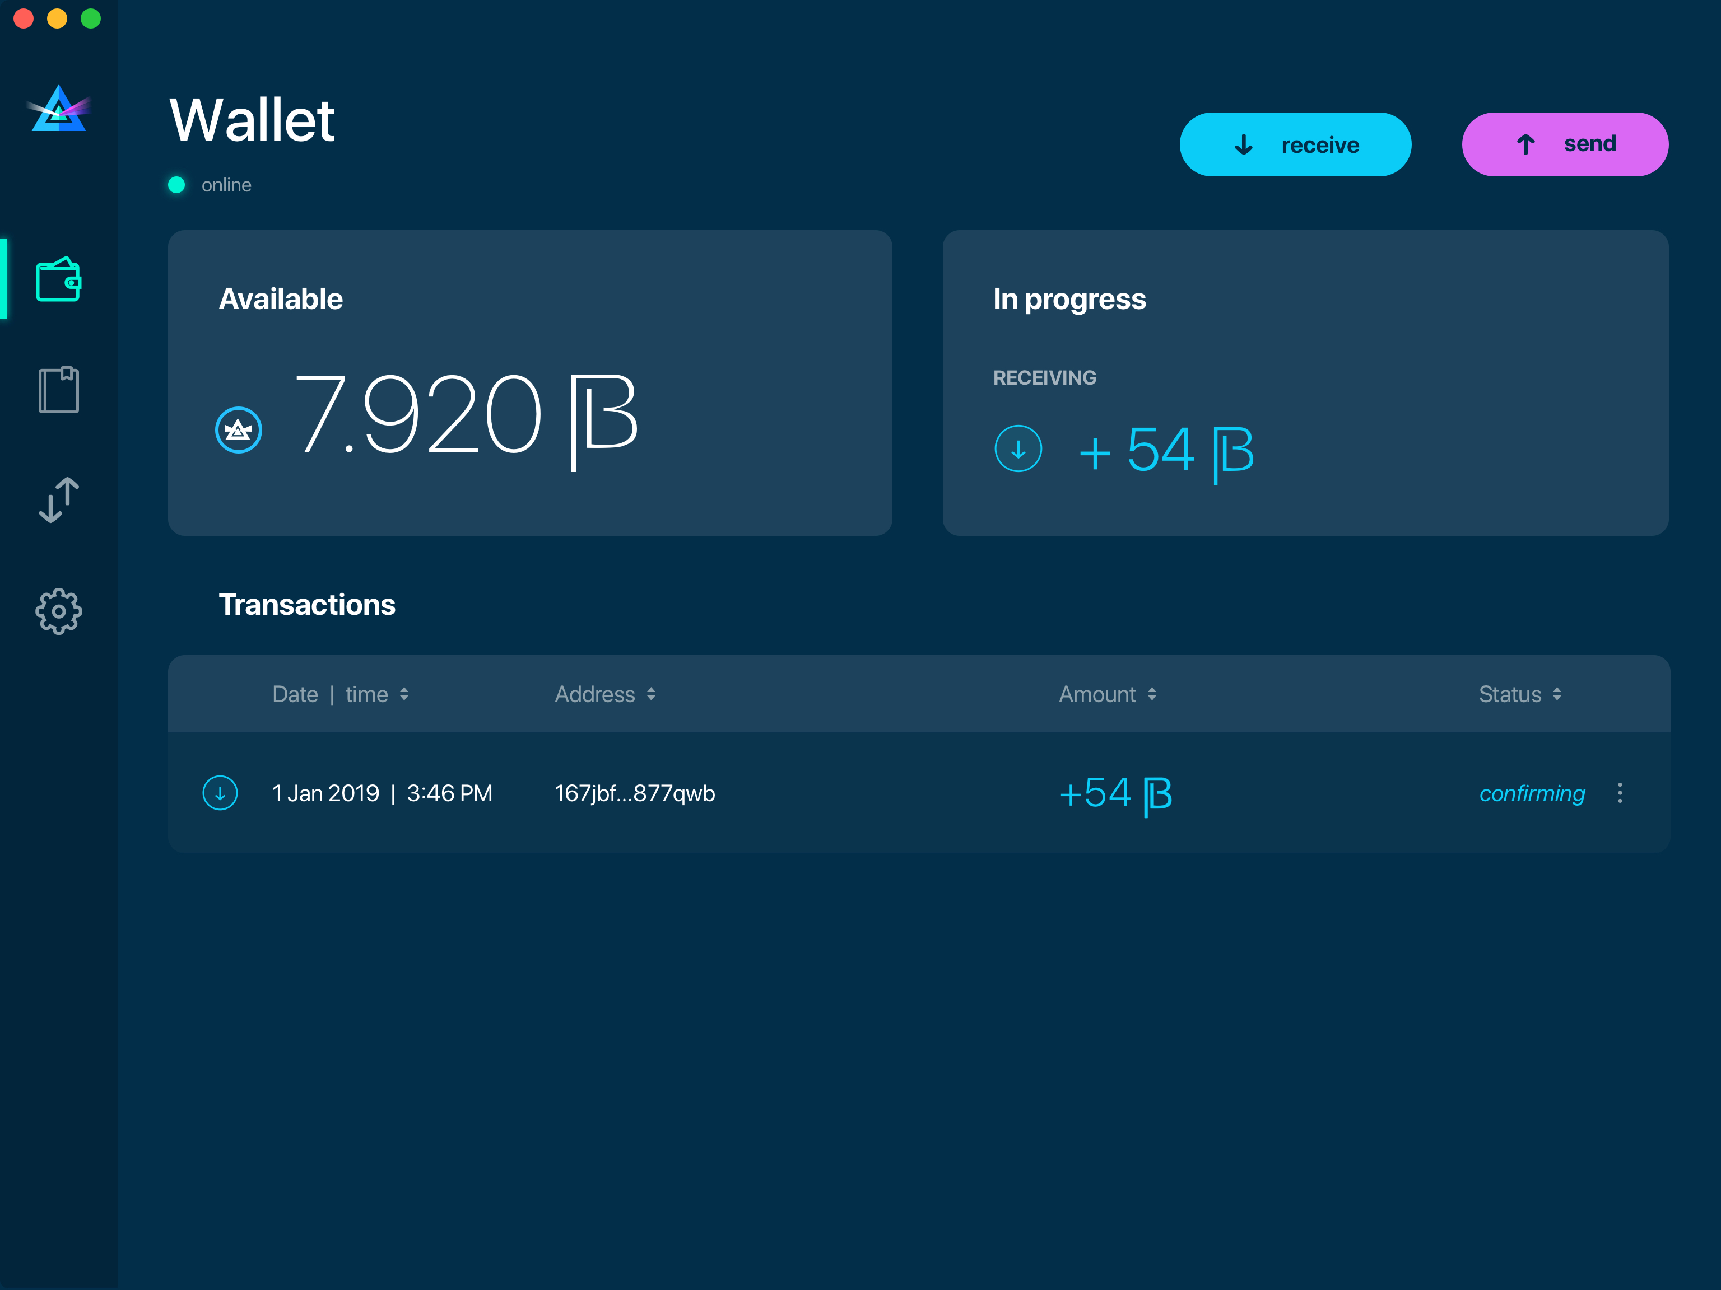
Task: Sort transactions by Amount column
Action: [1107, 694]
